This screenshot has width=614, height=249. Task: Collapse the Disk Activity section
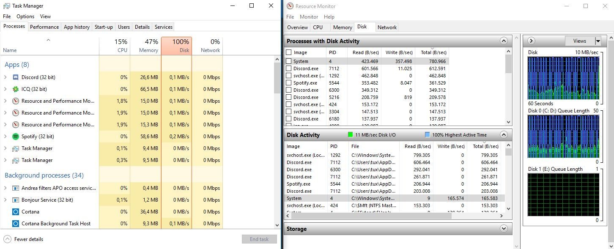504,135
